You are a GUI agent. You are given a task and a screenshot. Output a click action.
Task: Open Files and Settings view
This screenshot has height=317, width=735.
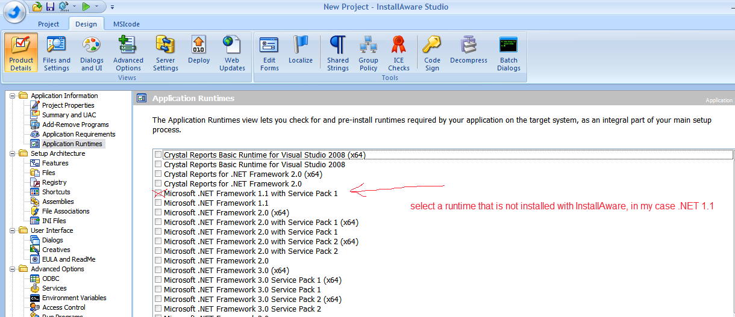(x=57, y=53)
